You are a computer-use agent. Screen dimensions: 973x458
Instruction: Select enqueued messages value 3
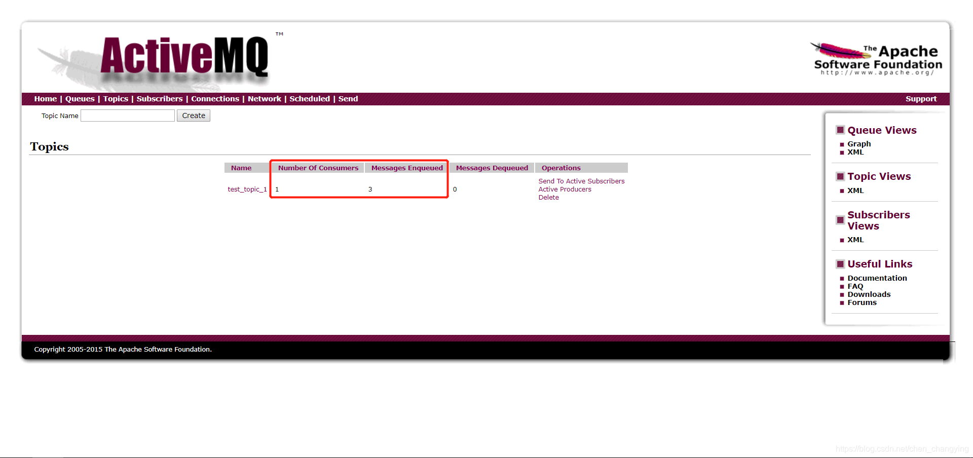370,189
